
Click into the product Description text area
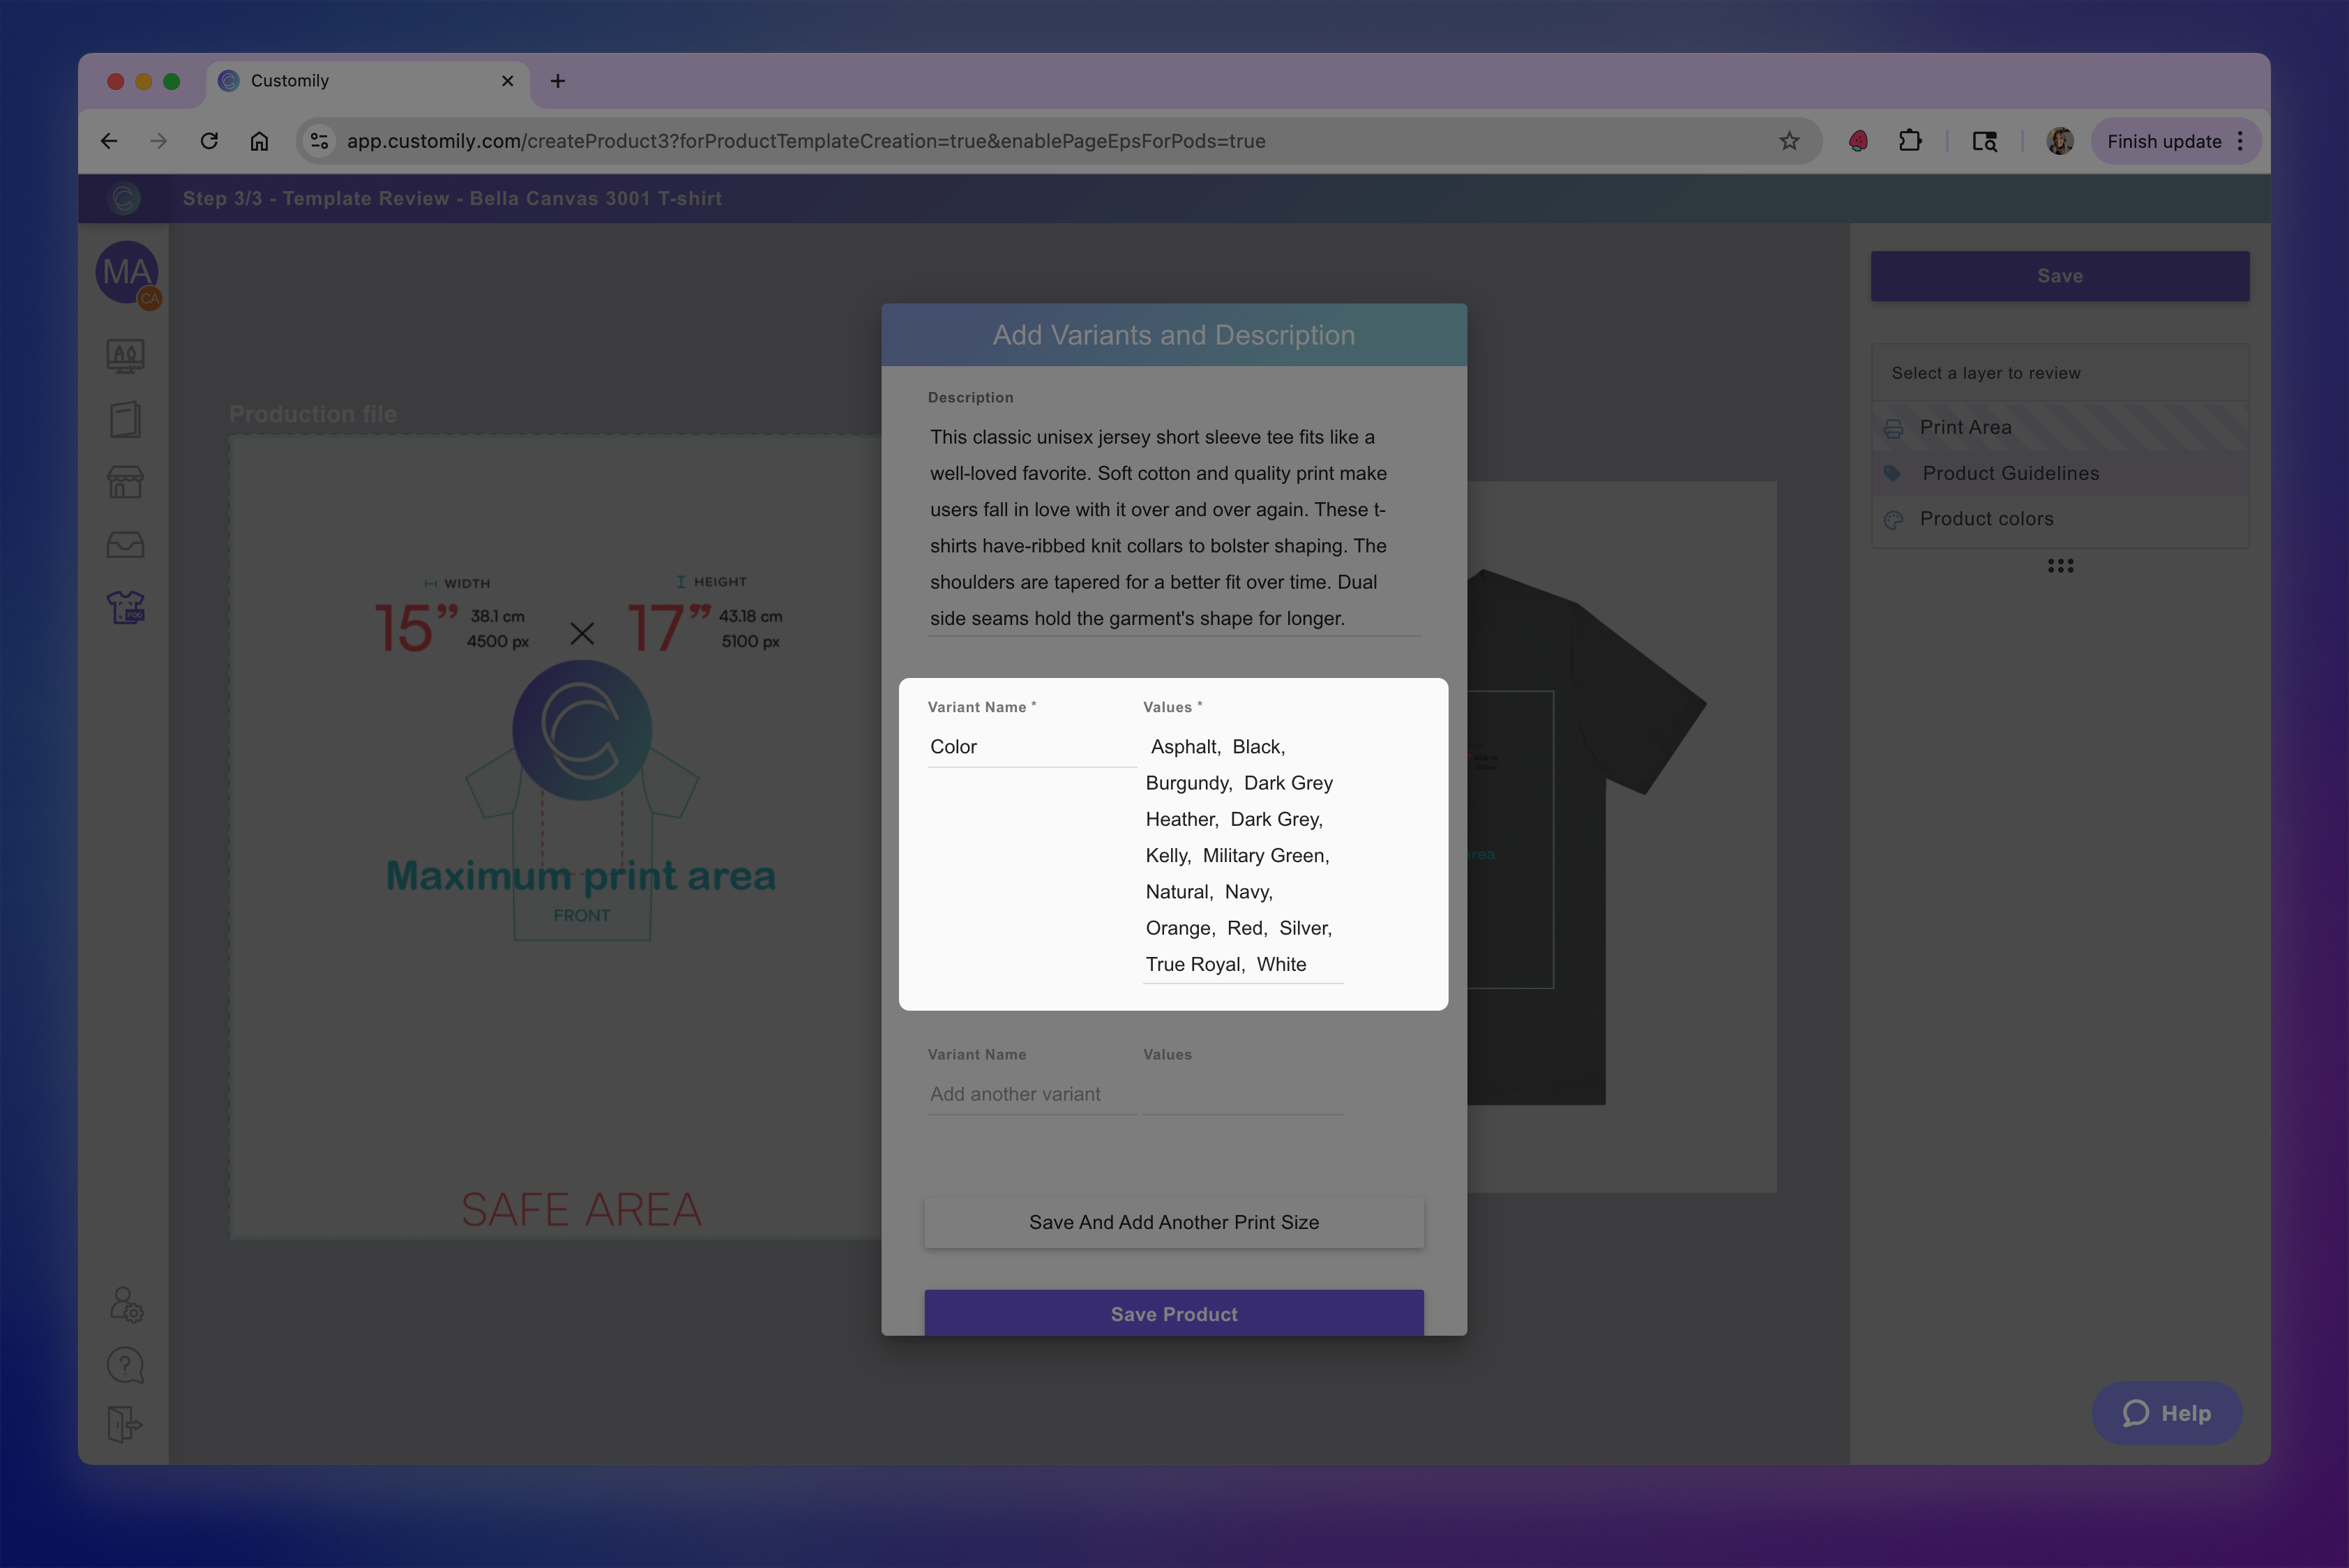point(1174,527)
